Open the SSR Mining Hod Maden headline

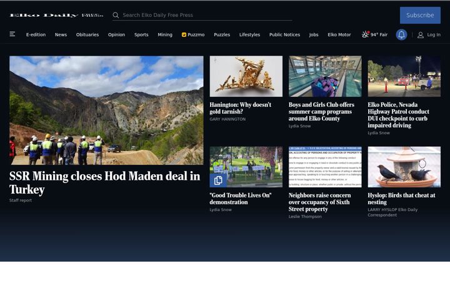click(x=105, y=182)
